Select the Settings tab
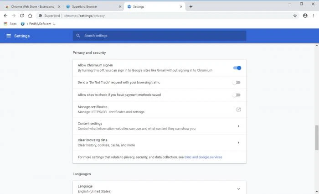This screenshot has width=319, height=194. tap(154, 7)
